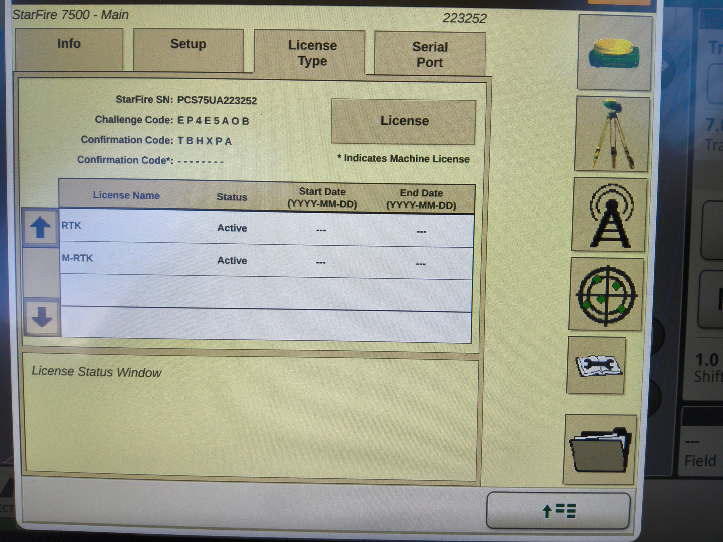Screen dimensions: 723x542
Task: Click the License Name column header
Action: click(126, 195)
